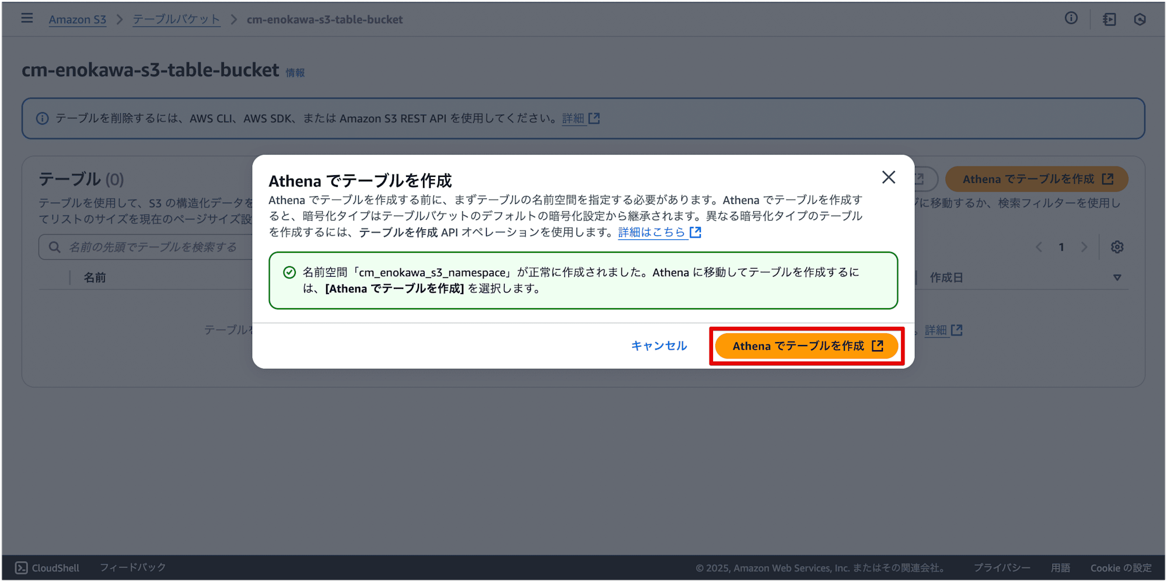Go to previous page arrow in pagination
This screenshot has width=1167, height=582.
click(x=1039, y=248)
